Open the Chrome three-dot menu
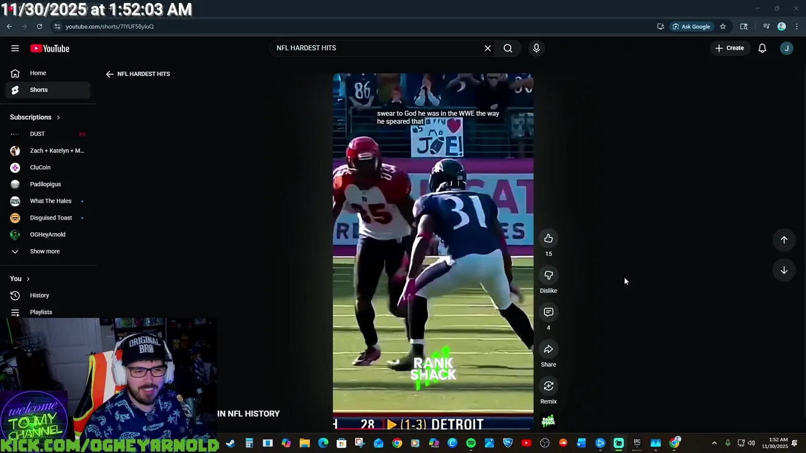The height and width of the screenshot is (453, 806). [x=797, y=26]
